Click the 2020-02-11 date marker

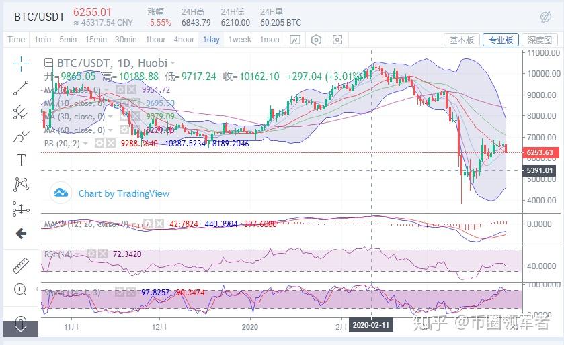click(371, 326)
